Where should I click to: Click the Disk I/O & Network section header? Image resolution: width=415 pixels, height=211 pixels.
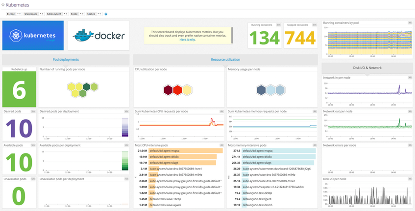(x=367, y=68)
